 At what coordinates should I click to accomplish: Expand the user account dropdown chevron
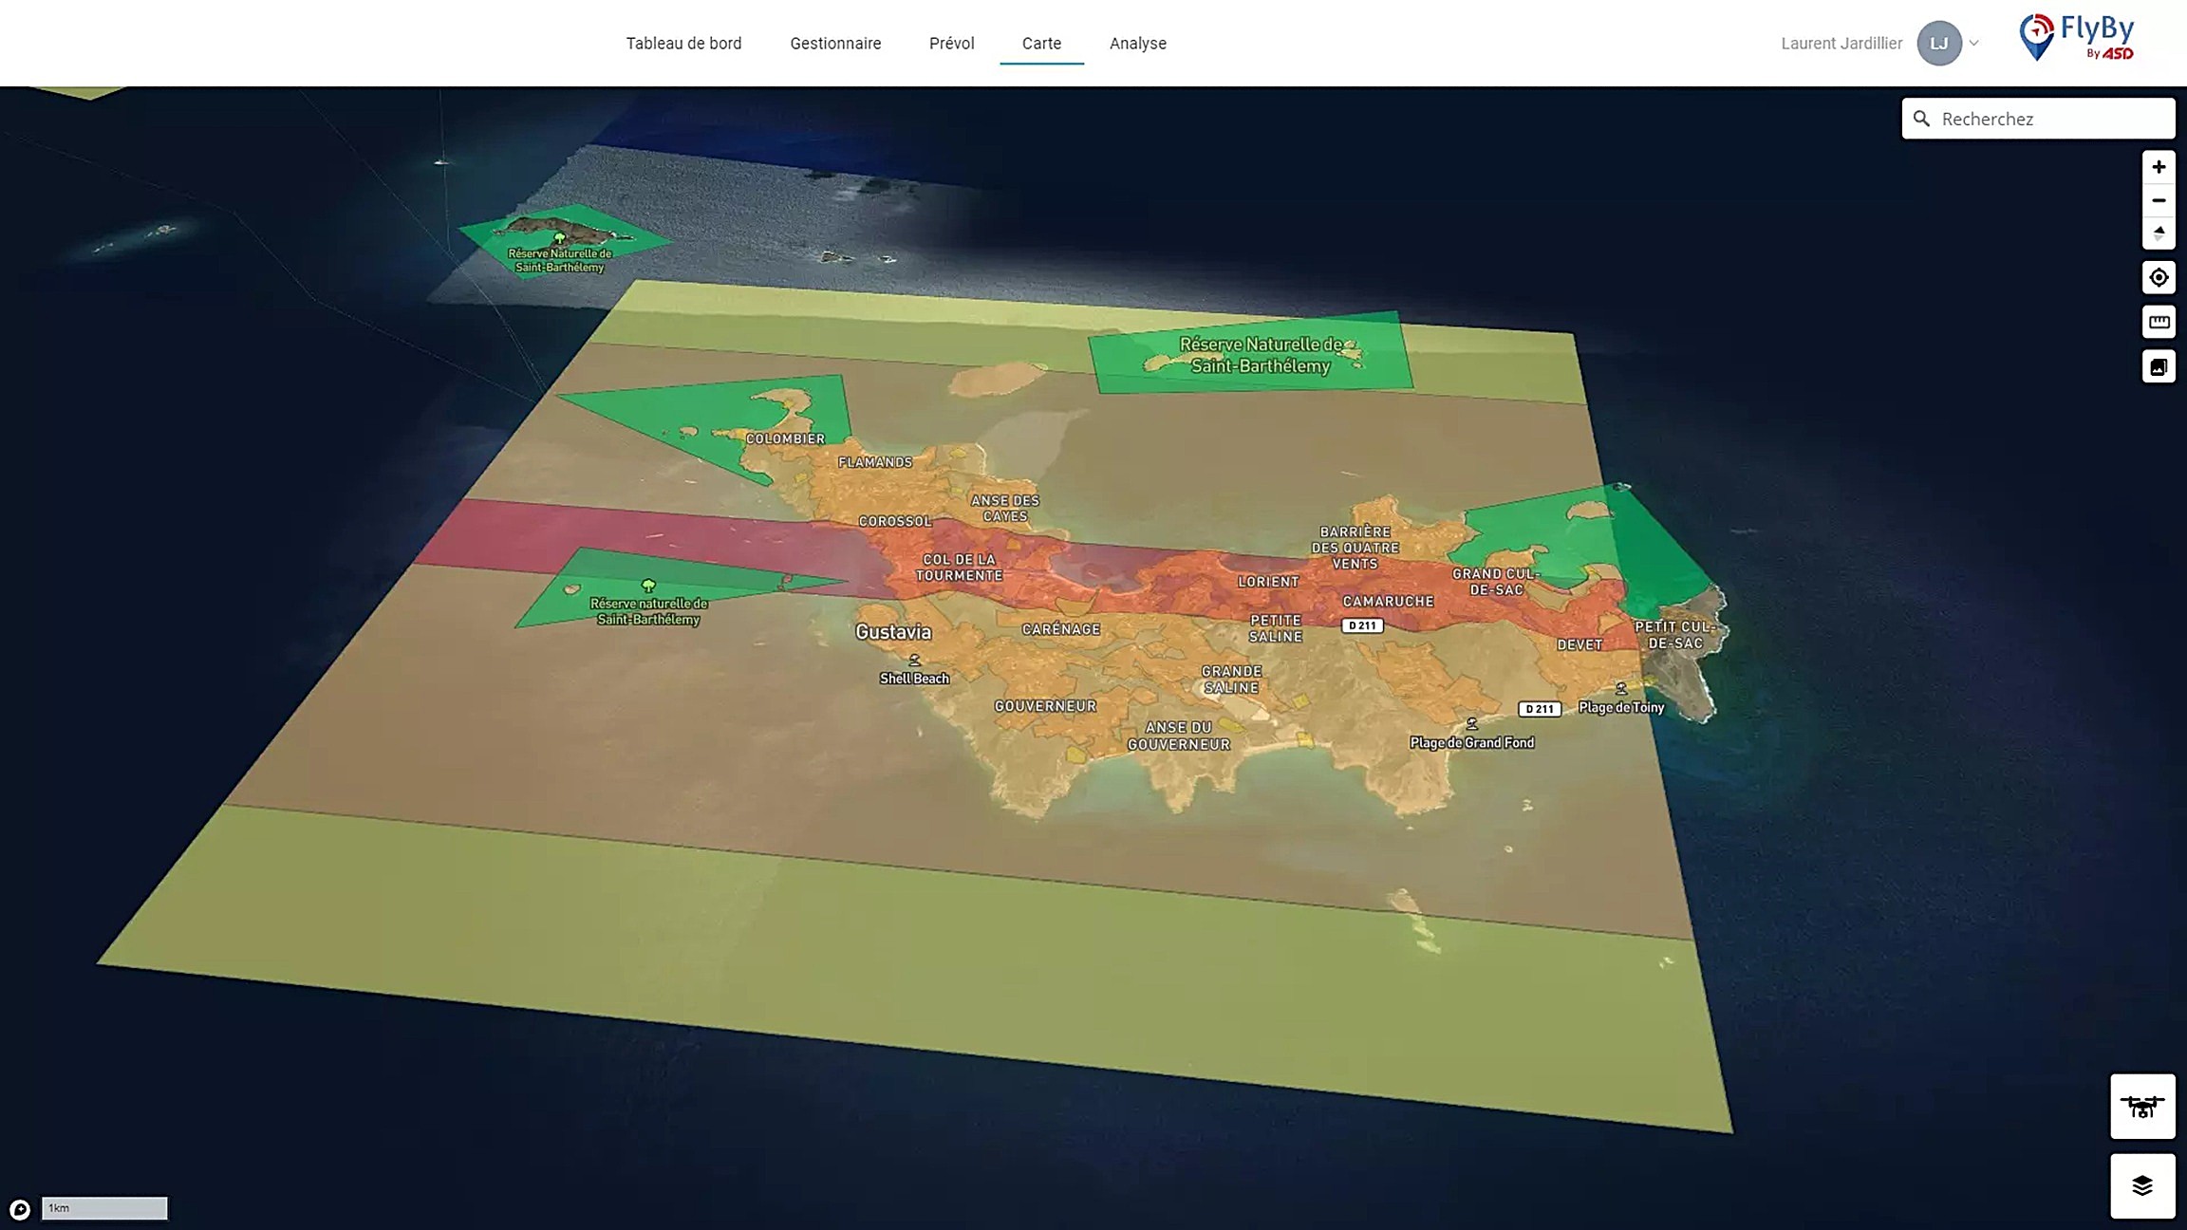(1974, 44)
